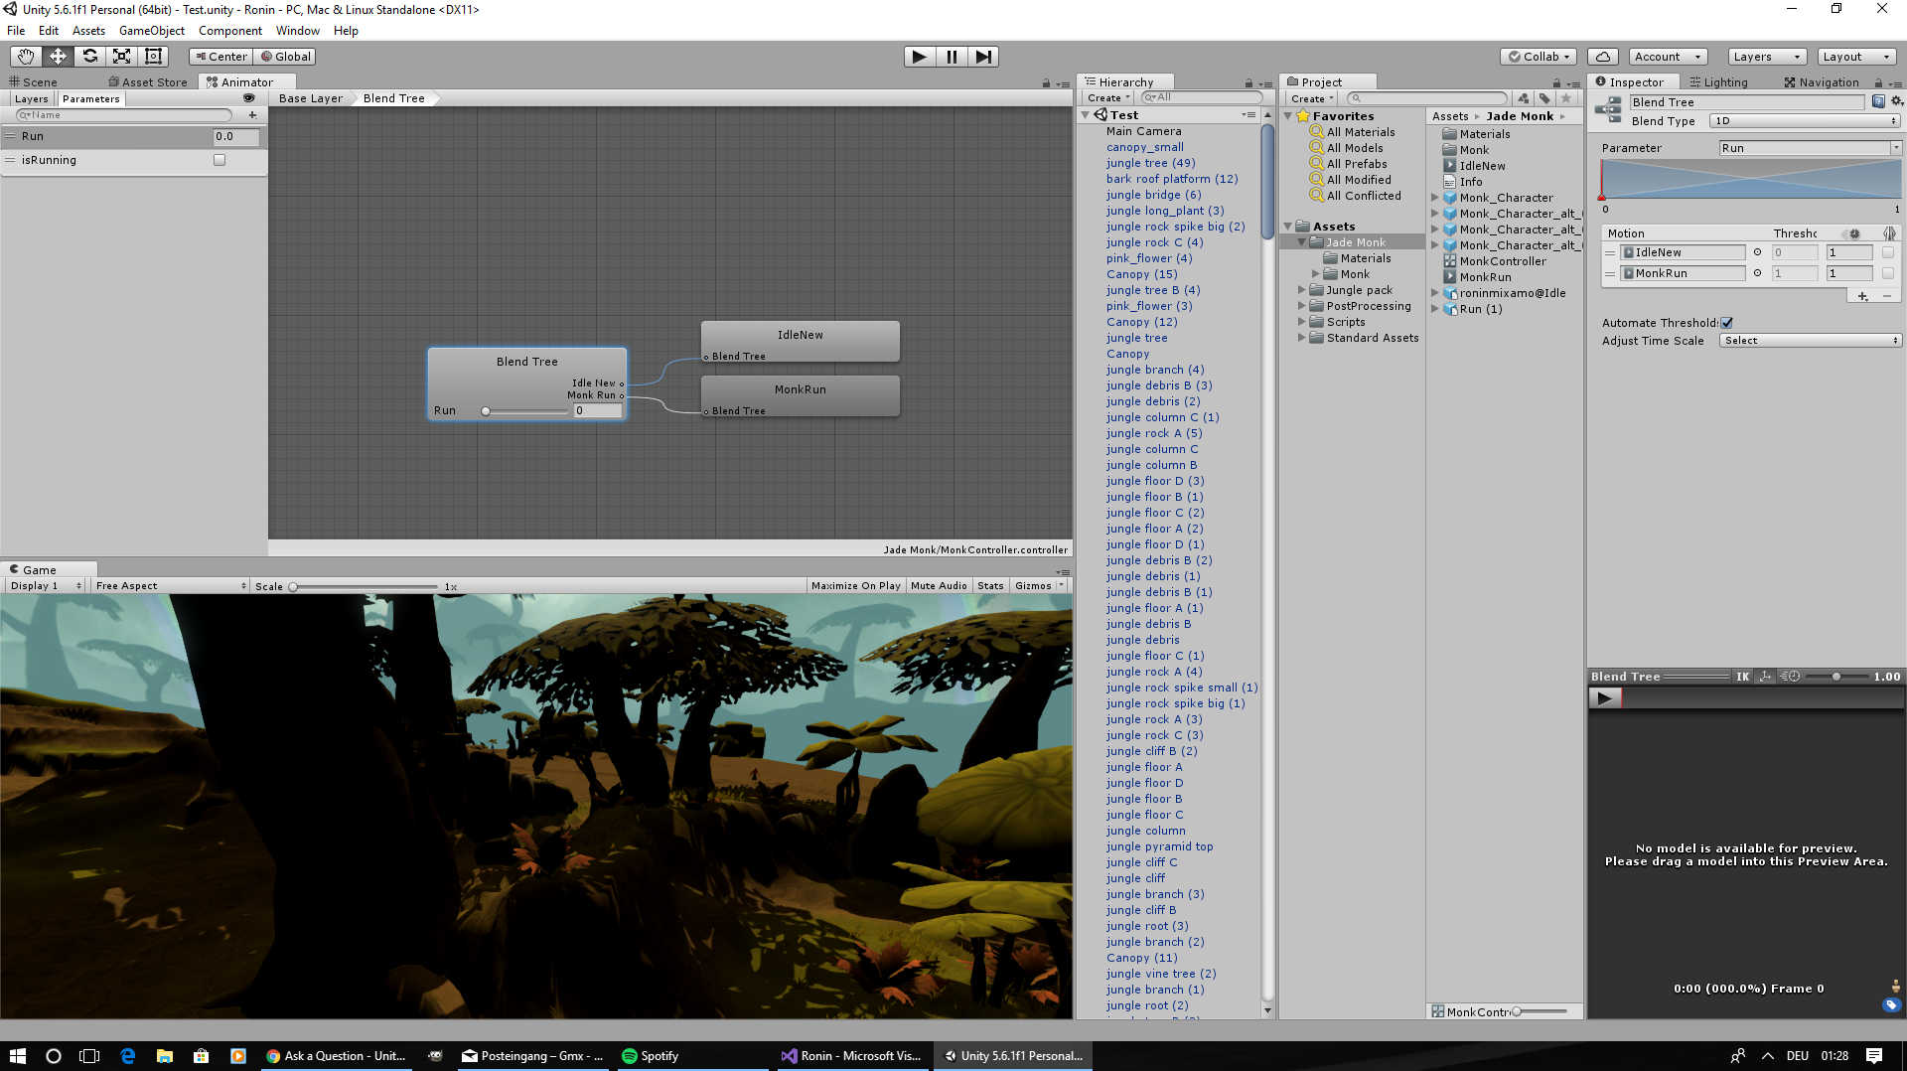Screen dimensions: 1907x1071
Task: Click the Project search by label icon
Action: pos(1544,98)
